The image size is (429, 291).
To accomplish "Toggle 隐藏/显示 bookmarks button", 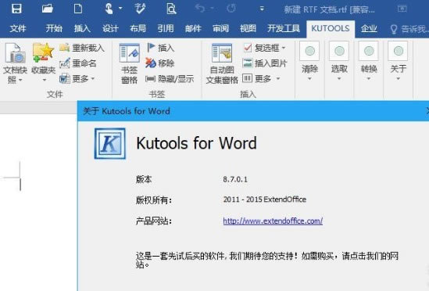I will 170,79.
